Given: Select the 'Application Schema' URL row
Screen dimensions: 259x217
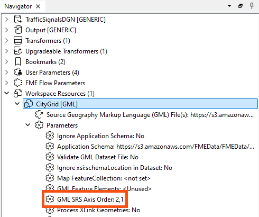Looking at the screenshot, I should (x=155, y=147).
